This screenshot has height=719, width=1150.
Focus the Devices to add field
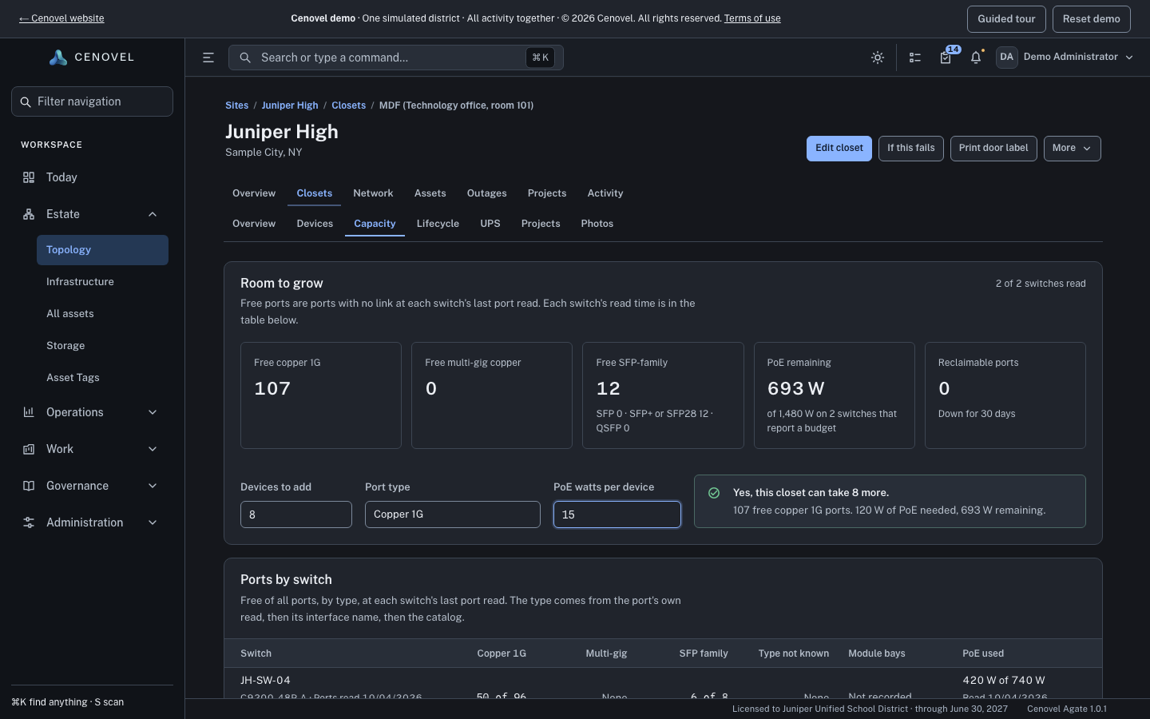click(x=296, y=514)
